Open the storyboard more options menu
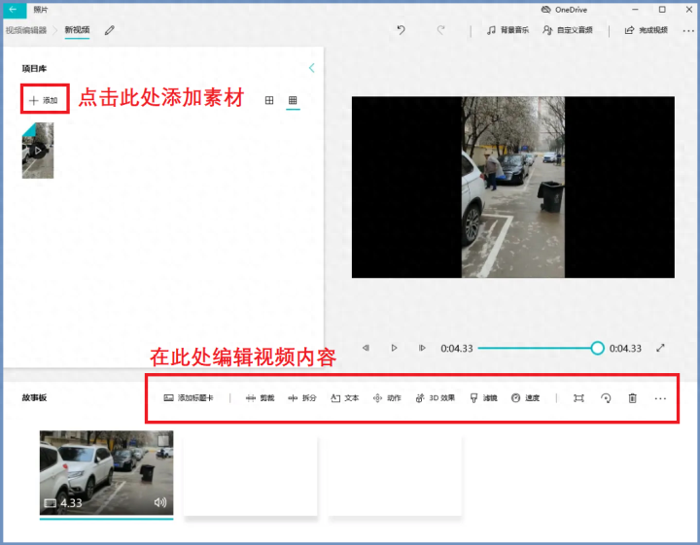The height and width of the screenshot is (545, 700). click(x=660, y=398)
